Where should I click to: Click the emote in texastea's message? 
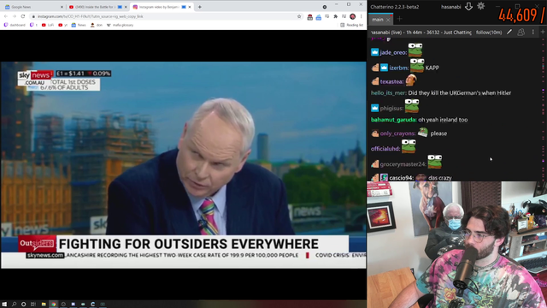click(410, 80)
